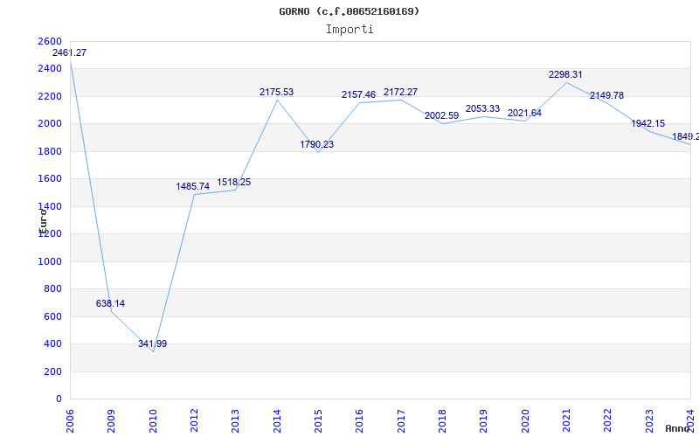This screenshot has height=437, width=699.
Task: Select the 2002.59 data label
Action: tap(441, 116)
